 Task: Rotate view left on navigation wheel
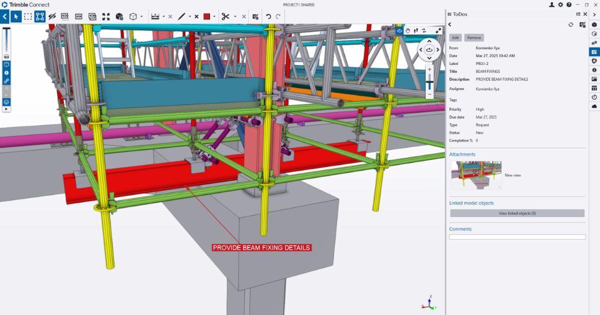[x=421, y=50]
